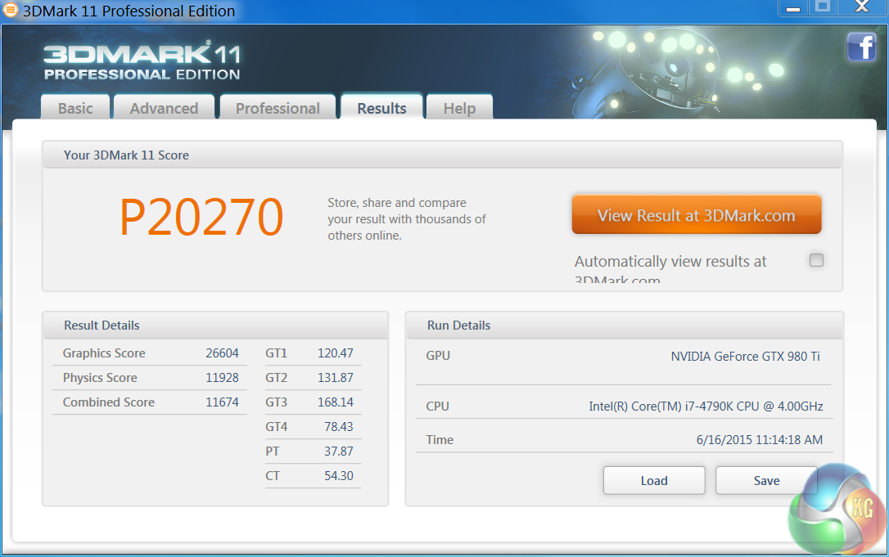The image size is (889, 557).
Task: Click the Physics Score value 11928
Action: tap(223, 377)
